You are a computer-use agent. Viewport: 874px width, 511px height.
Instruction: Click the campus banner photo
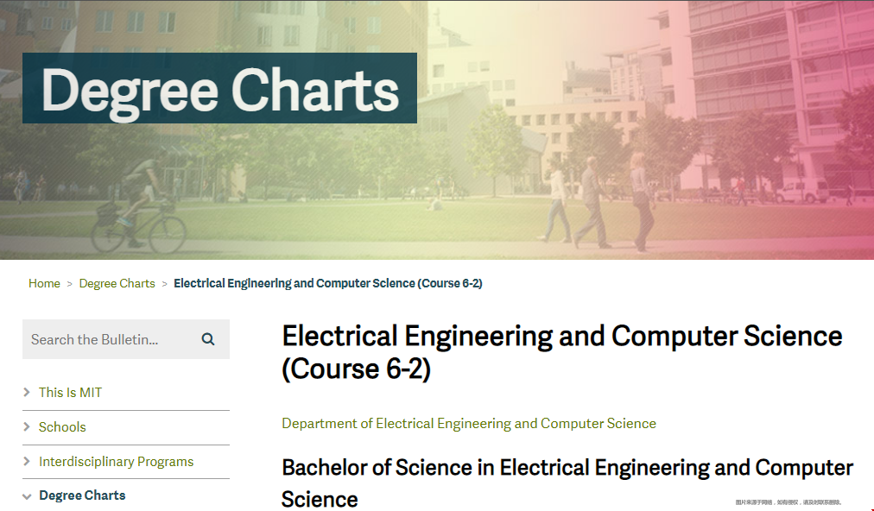613,167
